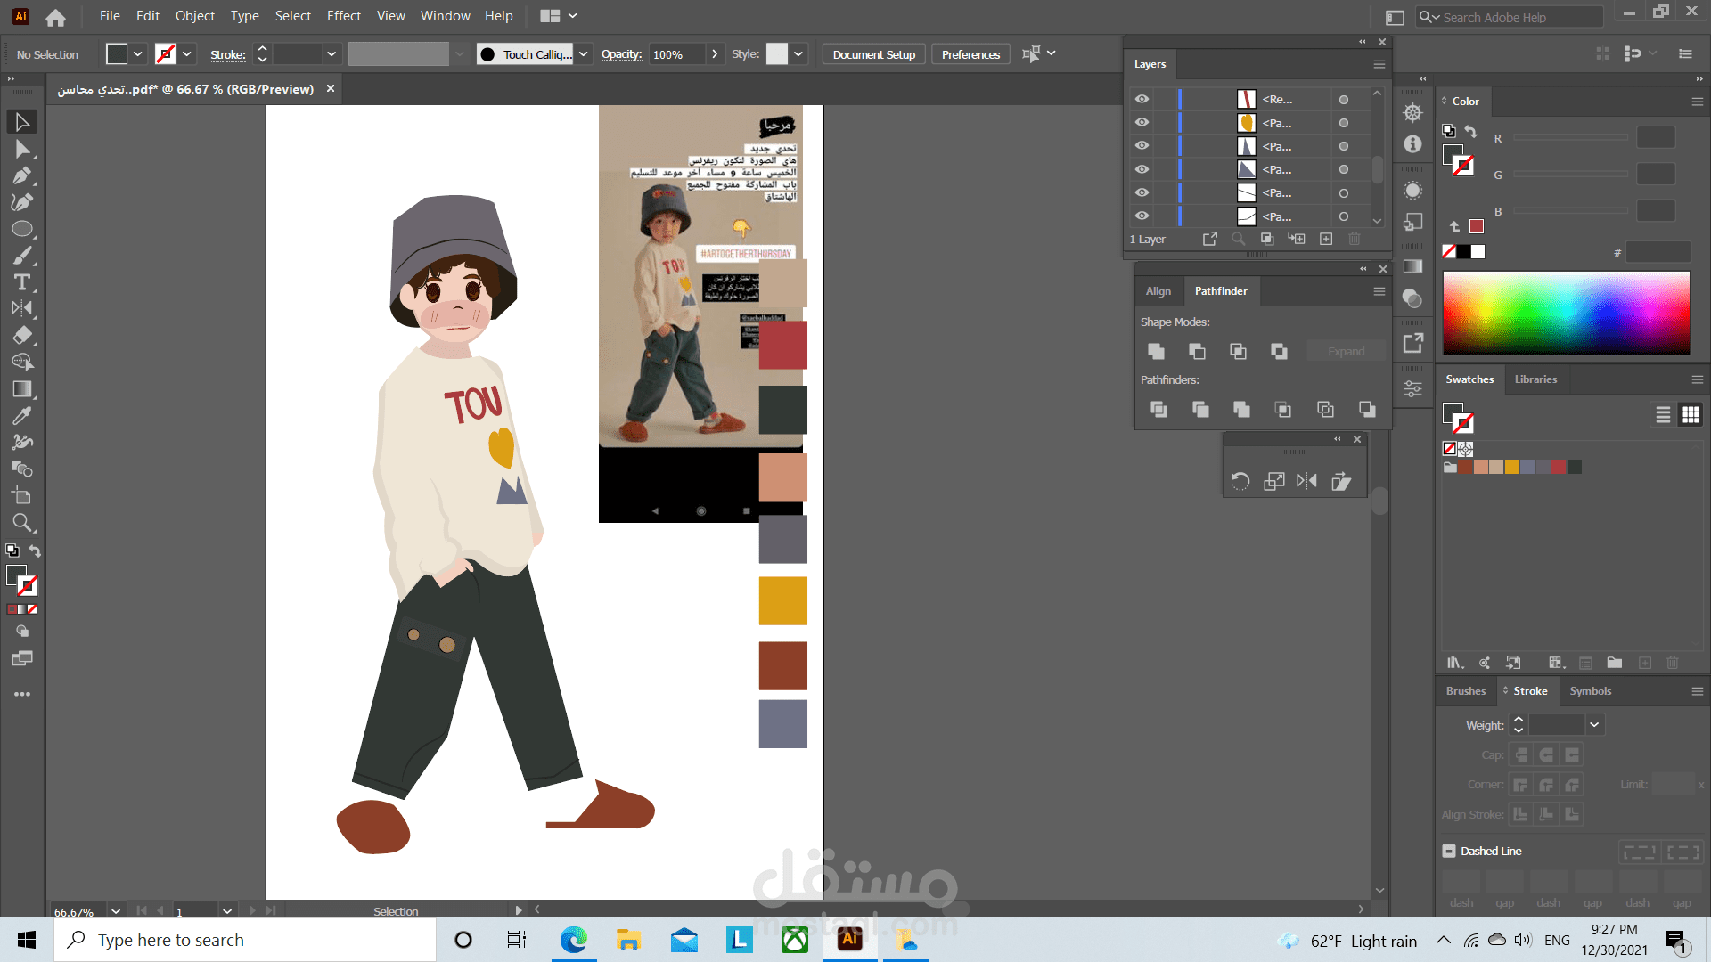Open the File menu
Screen dimensions: 1711x962
[x=110, y=16]
